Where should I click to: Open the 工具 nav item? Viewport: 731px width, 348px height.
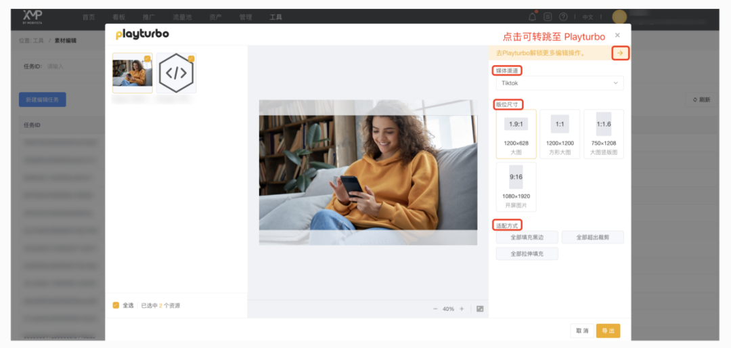click(276, 17)
